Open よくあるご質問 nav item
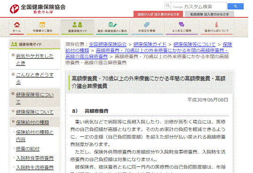 point(182,27)
